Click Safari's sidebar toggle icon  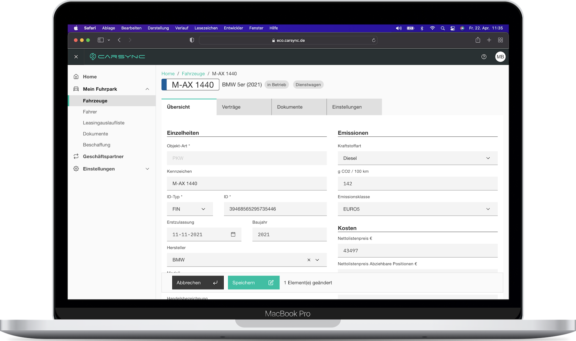pos(101,40)
